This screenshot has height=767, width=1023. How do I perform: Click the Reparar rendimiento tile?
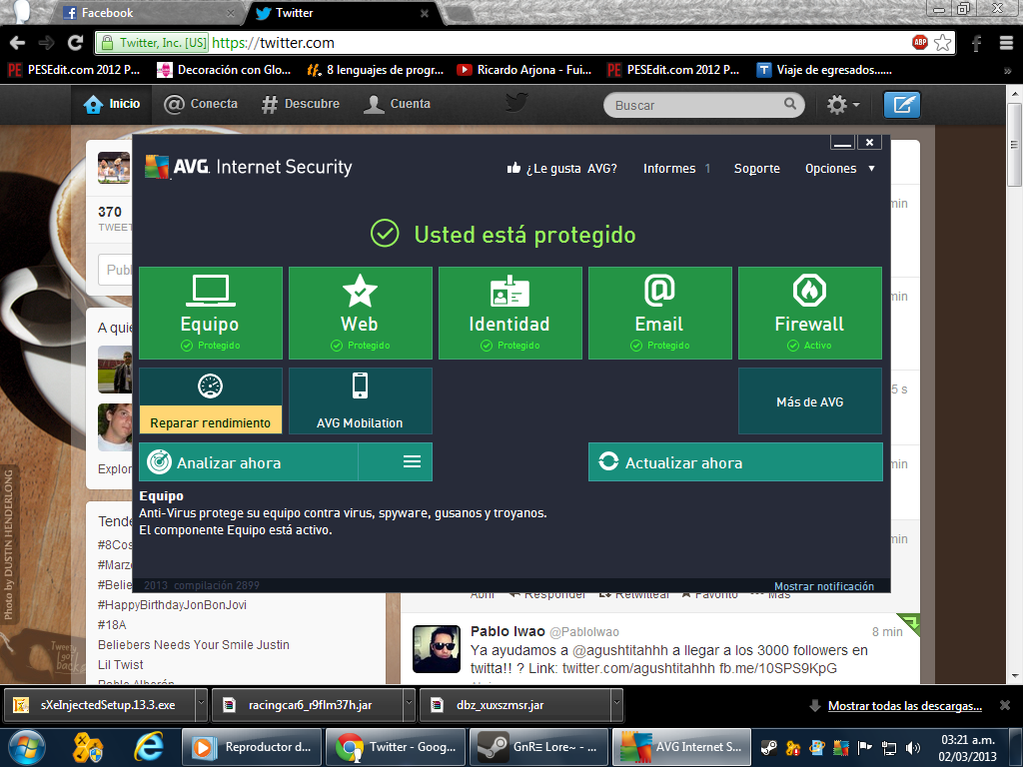coord(211,400)
